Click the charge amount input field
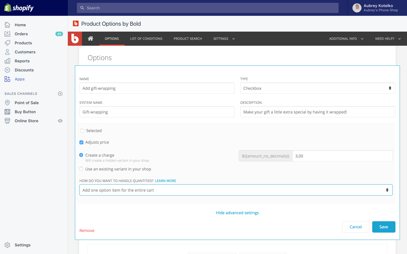The image size is (407, 254). click(x=342, y=156)
